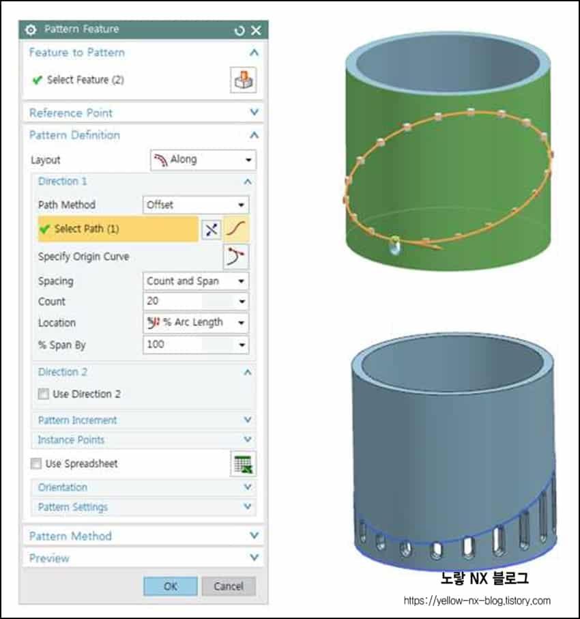Collapse the Direction 1 group
580x619 pixels.
(x=248, y=182)
